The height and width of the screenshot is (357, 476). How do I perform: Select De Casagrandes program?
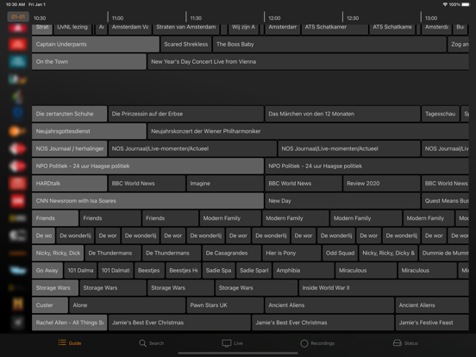pyautogui.click(x=231, y=253)
